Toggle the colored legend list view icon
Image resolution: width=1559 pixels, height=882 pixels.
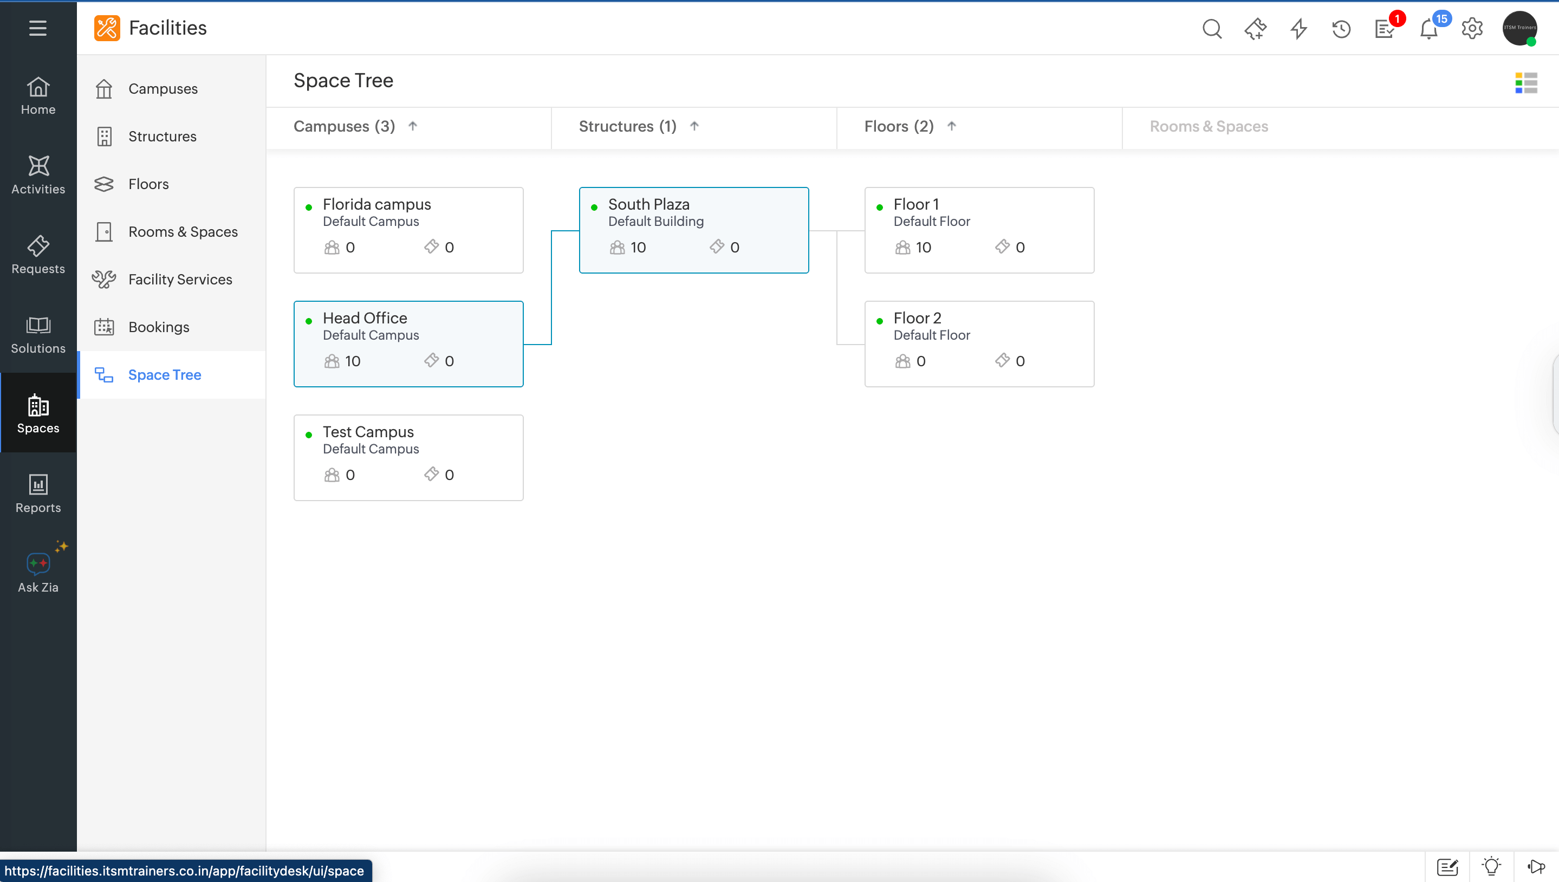click(1526, 82)
